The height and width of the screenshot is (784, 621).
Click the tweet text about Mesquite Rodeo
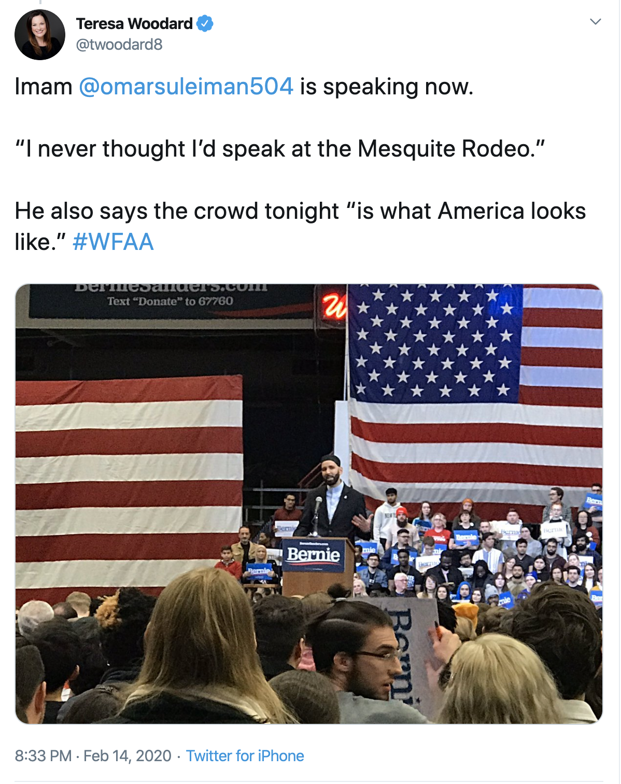[x=280, y=149]
